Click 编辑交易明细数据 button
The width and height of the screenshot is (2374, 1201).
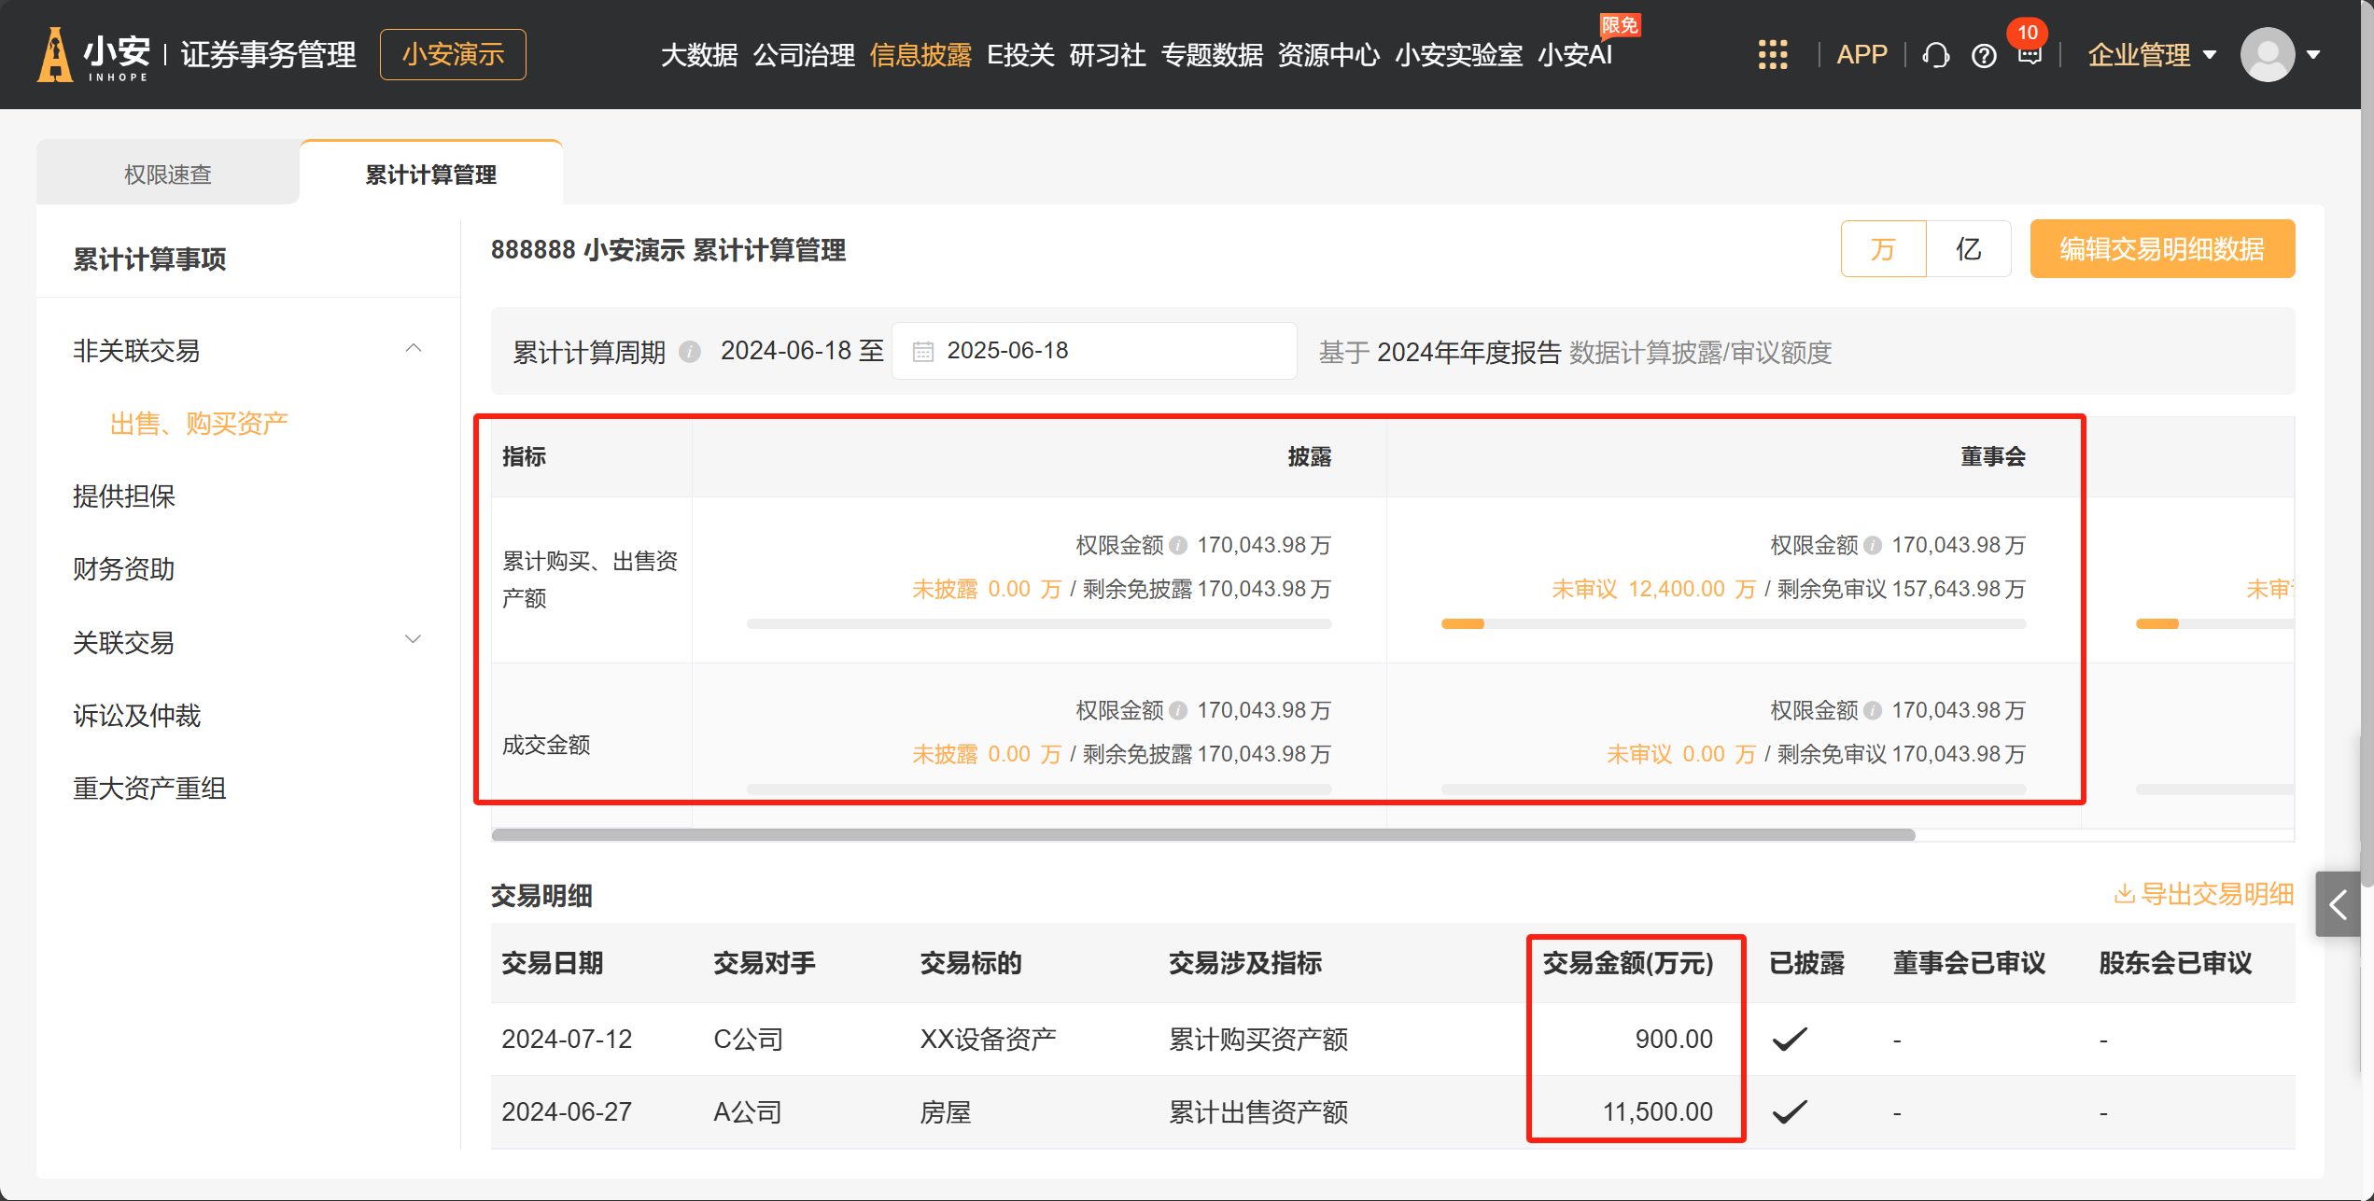tap(2161, 249)
